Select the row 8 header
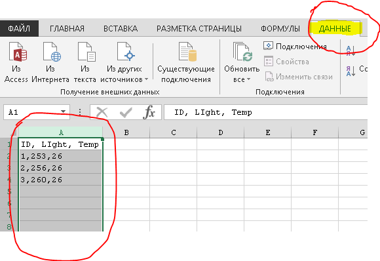Screen dimensions: 380x261 [9, 226]
